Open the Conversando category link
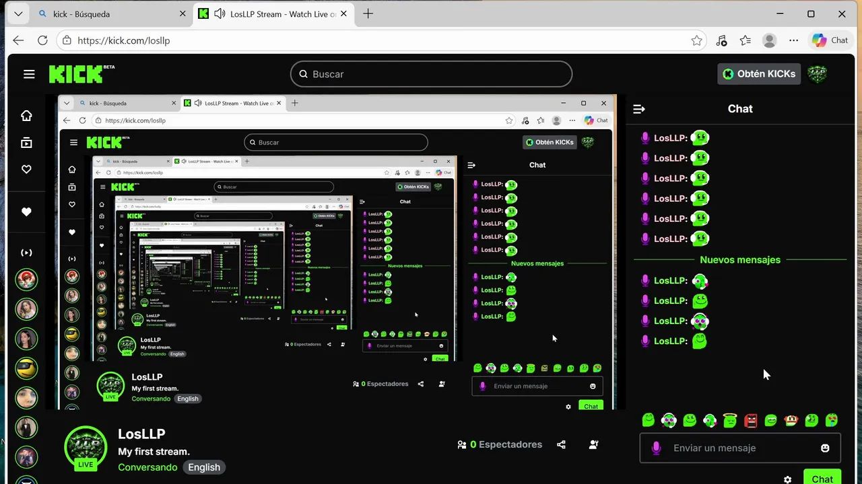The width and height of the screenshot is (862, 484). click(147, 467)
